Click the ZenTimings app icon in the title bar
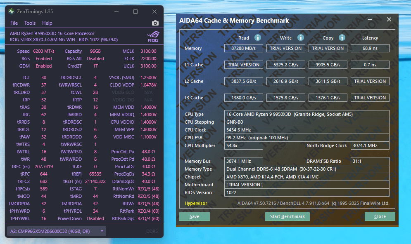Screen dimensions: 411x244 (x=11, y=11)
